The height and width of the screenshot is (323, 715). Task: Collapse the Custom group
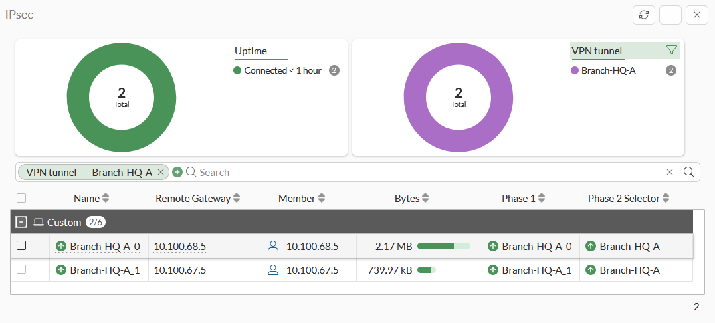pyautogui.click(x=21, y=222)
